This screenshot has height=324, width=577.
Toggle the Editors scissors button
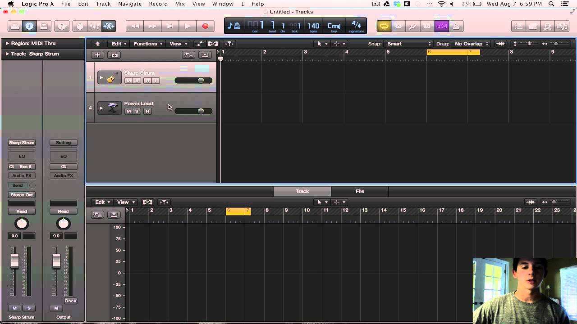pos(109,26)
